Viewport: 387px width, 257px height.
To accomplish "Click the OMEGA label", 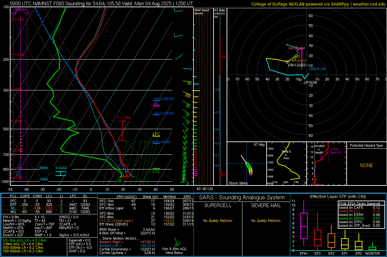I will point(20,10).
